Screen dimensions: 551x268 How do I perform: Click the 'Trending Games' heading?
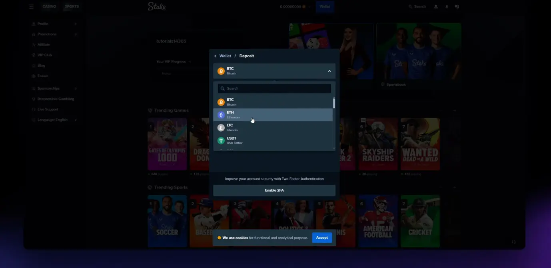point(172,110)
